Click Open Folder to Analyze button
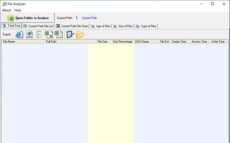Screen dimensions: 230x143 pyautogui.click(x=28, y=18)
